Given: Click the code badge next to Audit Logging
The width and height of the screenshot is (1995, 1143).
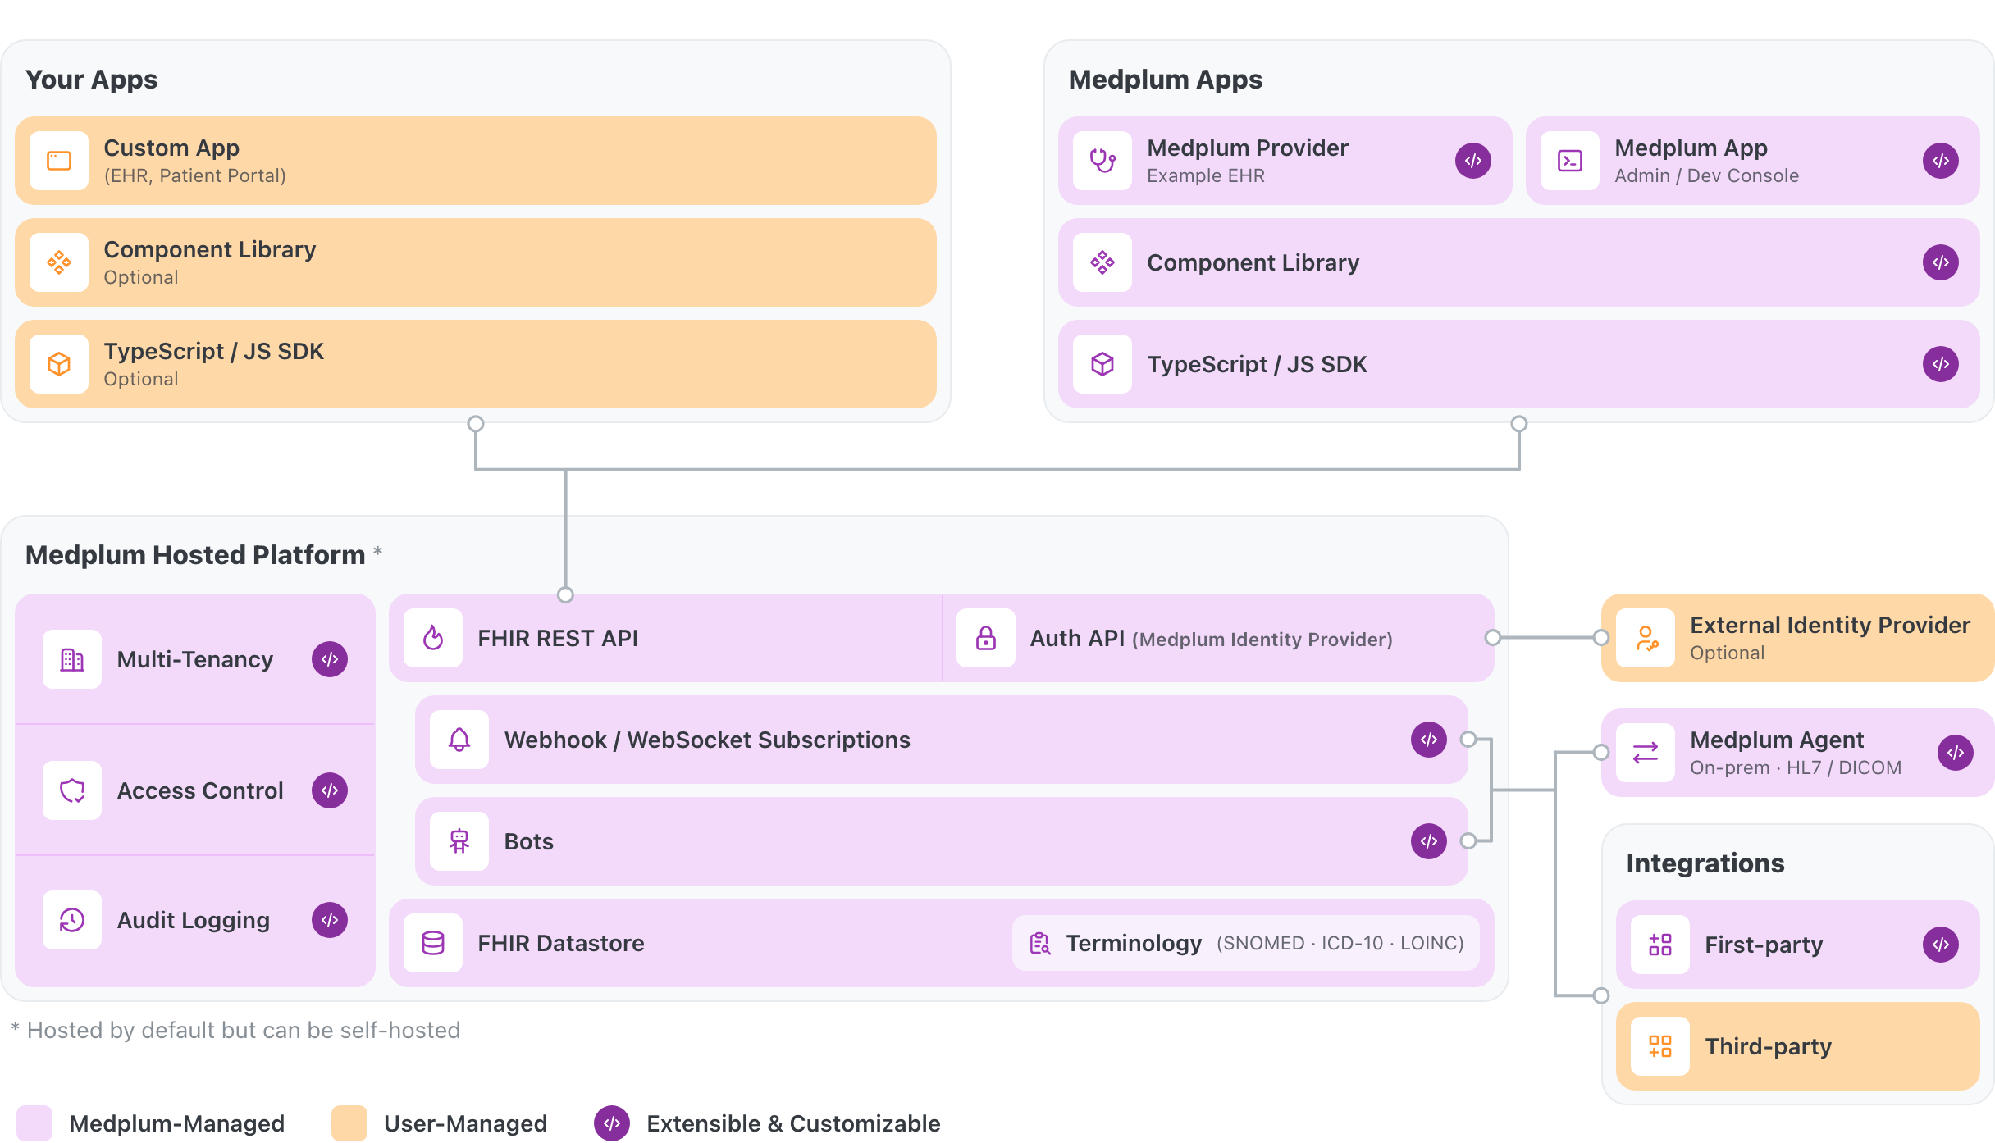Looking at the screenshot, I should pos(330,920).
